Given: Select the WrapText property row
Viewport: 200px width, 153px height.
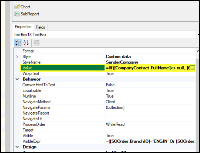Looking at the screenshot, I should [x=31, y=74].
